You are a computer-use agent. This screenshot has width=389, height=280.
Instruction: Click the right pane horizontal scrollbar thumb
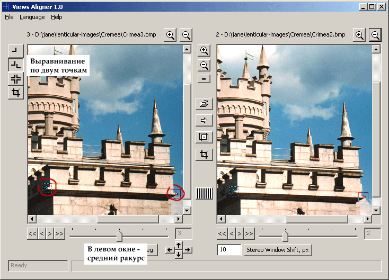coord(317,219)
